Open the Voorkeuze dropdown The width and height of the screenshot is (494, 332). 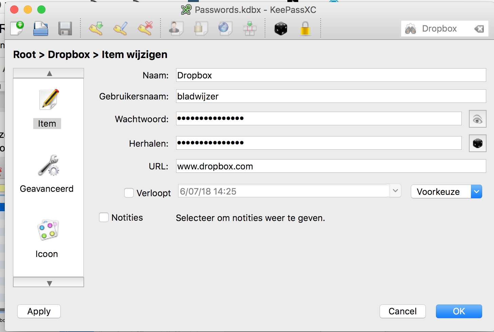tap(446, 191)
